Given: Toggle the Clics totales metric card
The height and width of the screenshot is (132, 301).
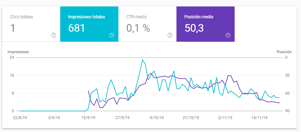Looking at the screenshot, I should click(31, 24).
